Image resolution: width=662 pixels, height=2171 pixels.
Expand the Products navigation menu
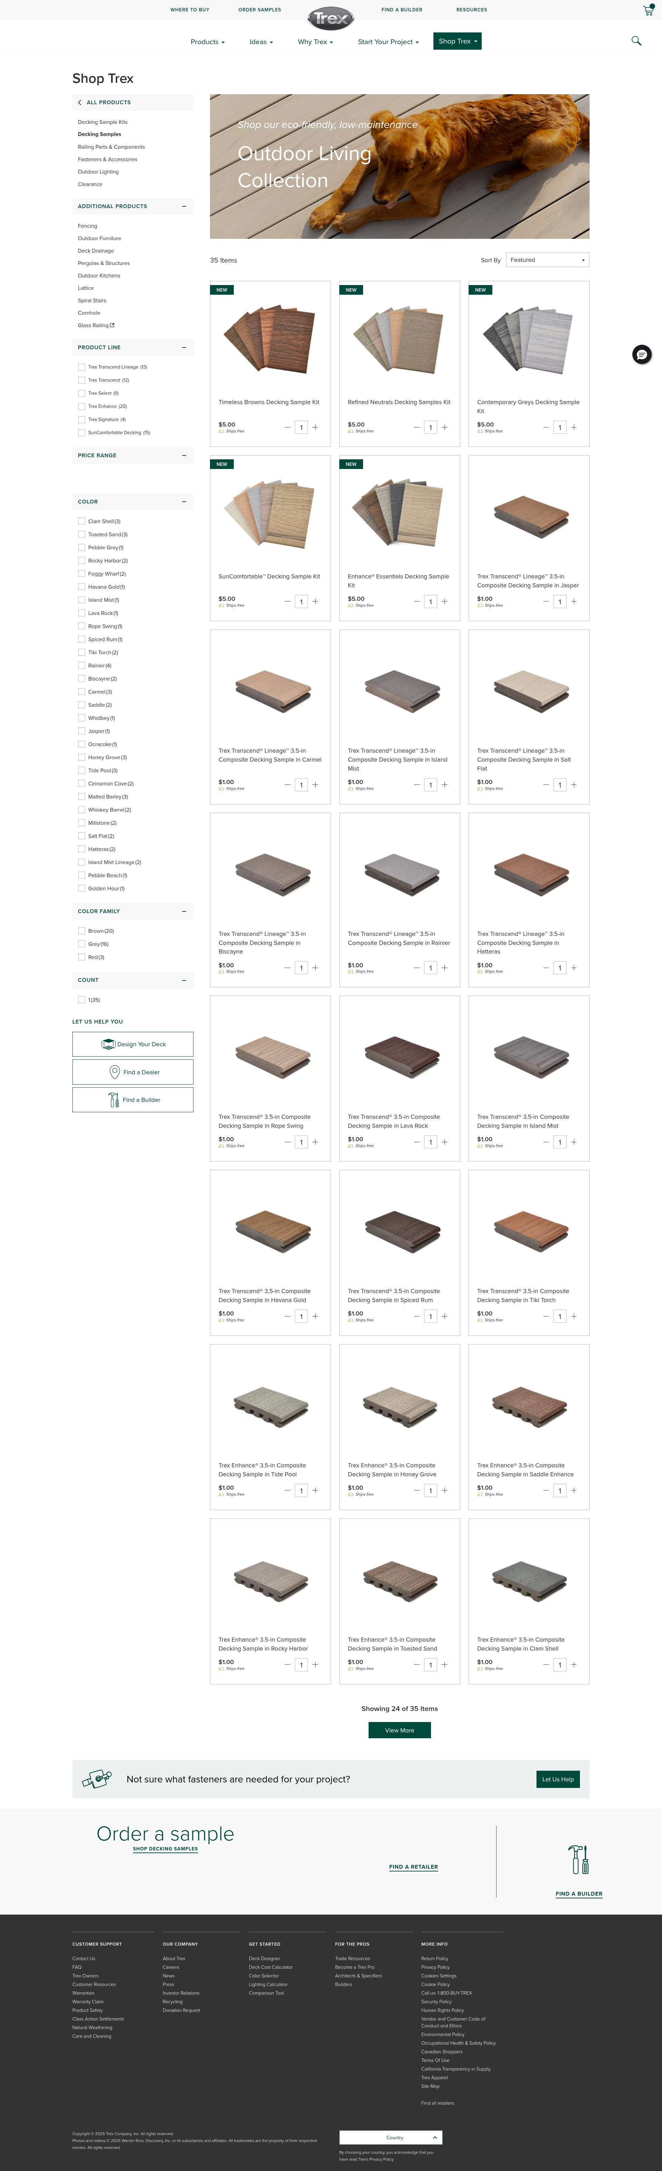pos(207,42)
